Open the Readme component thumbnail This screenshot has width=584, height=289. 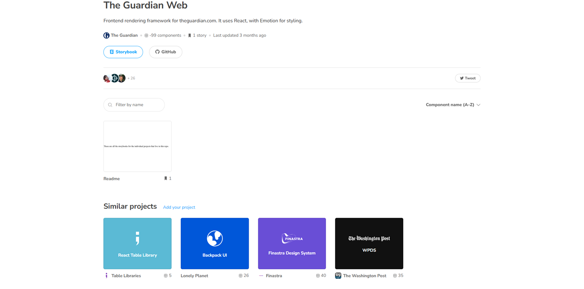137,146
